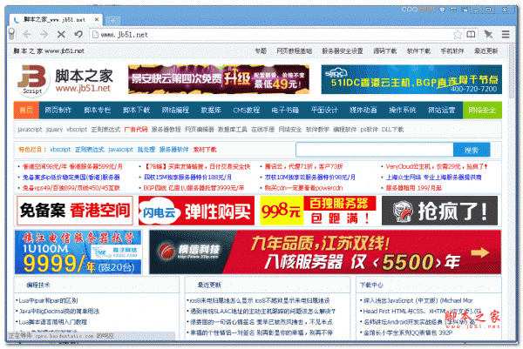Open the 脚本下载 navigation item
The height and width of the screenshot is (349, 523).
coord(137,111)
